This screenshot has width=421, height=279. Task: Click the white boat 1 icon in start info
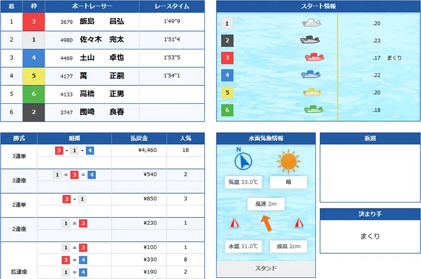coord(312,23)
